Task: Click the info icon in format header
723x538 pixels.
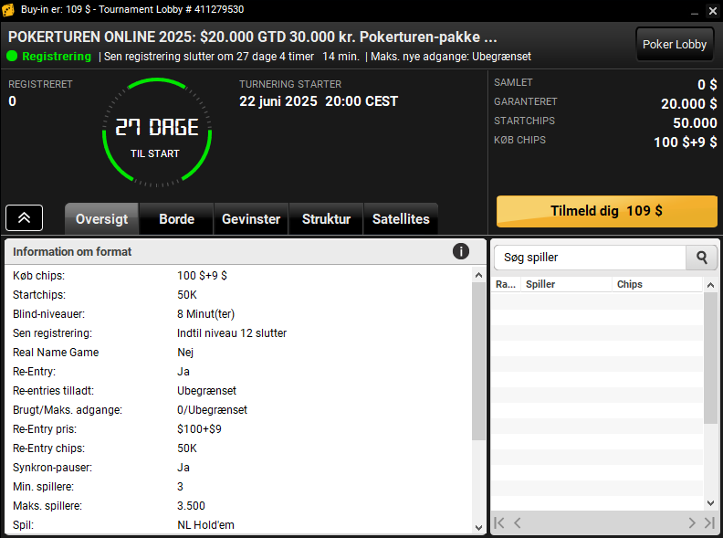Action: coord(461,251)
